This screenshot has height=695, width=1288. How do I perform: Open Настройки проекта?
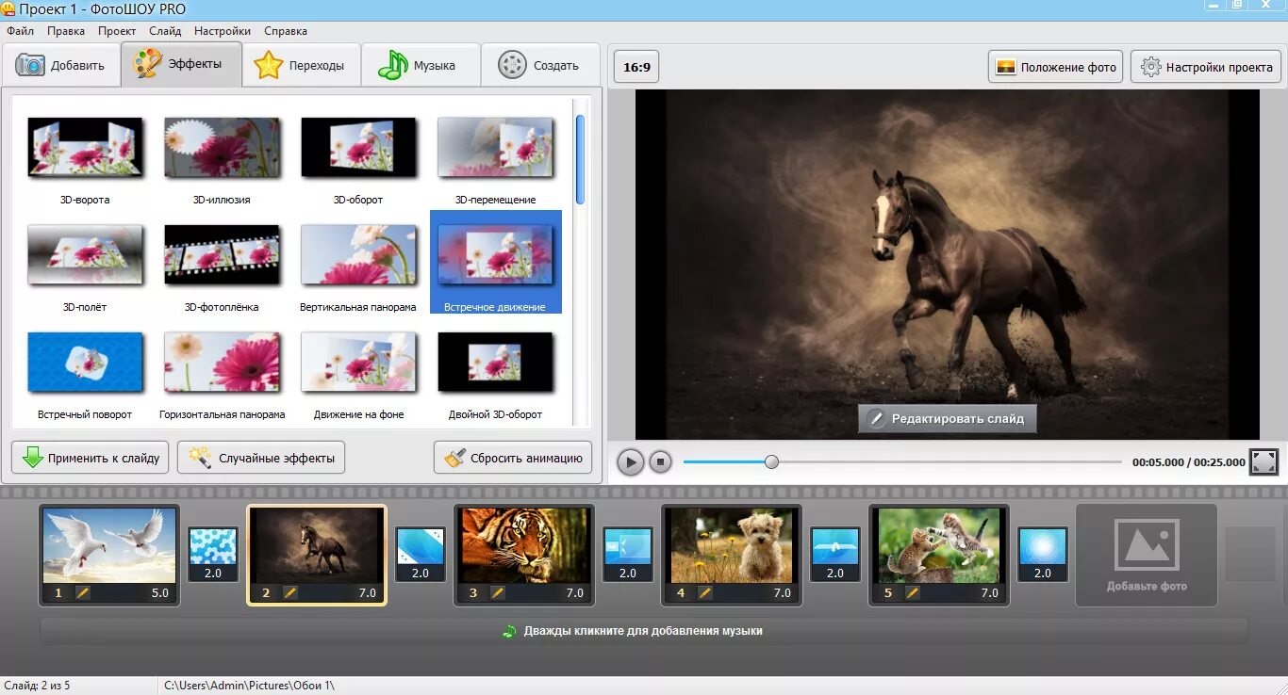[1206, 67]
